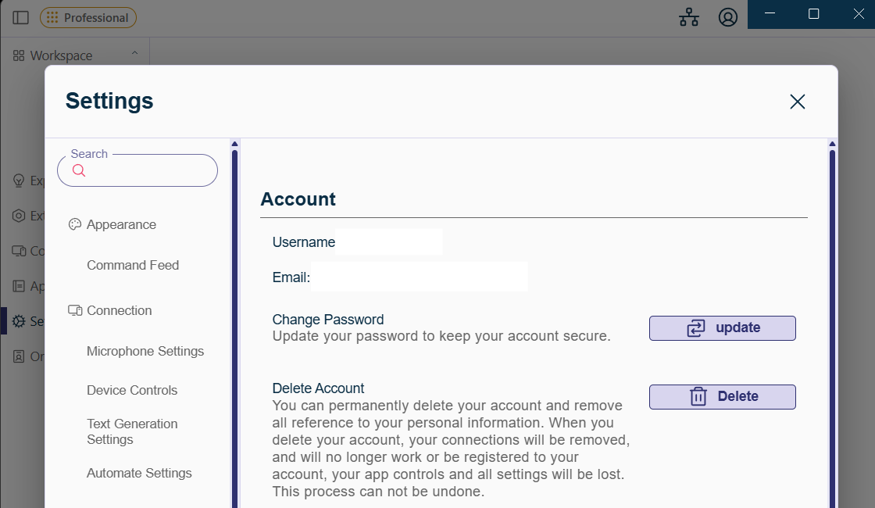
Task: Click the Professional plan badge
Action: tap(88, 17)
